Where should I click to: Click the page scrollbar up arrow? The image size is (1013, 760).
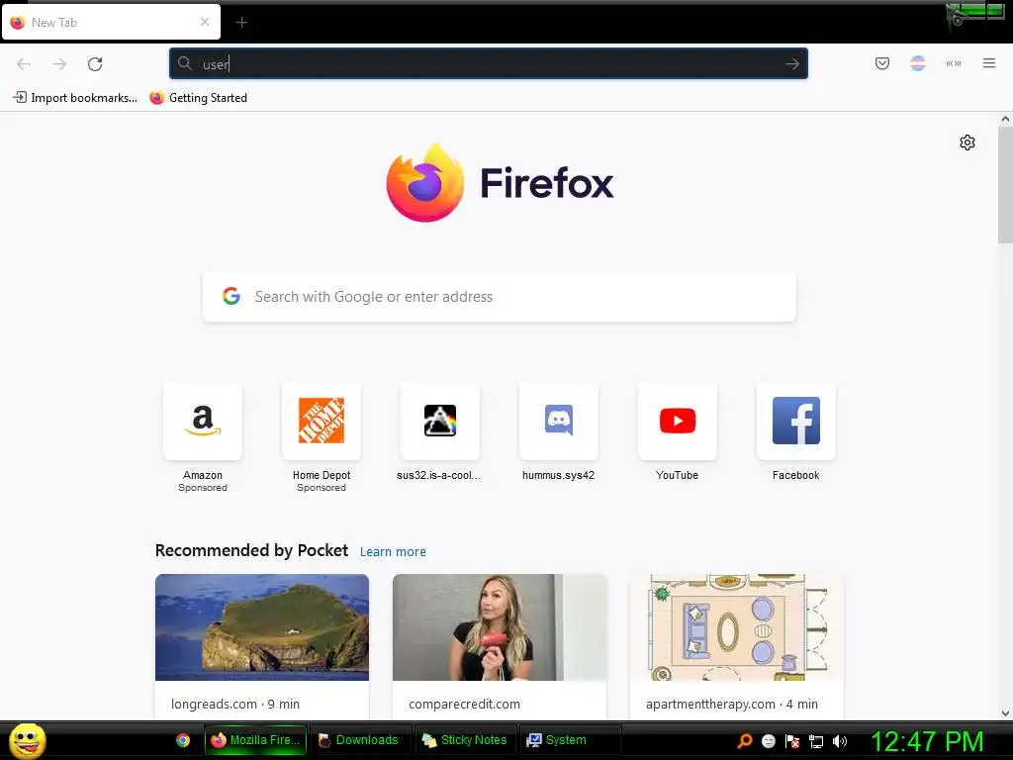(x=1005, y=119)
